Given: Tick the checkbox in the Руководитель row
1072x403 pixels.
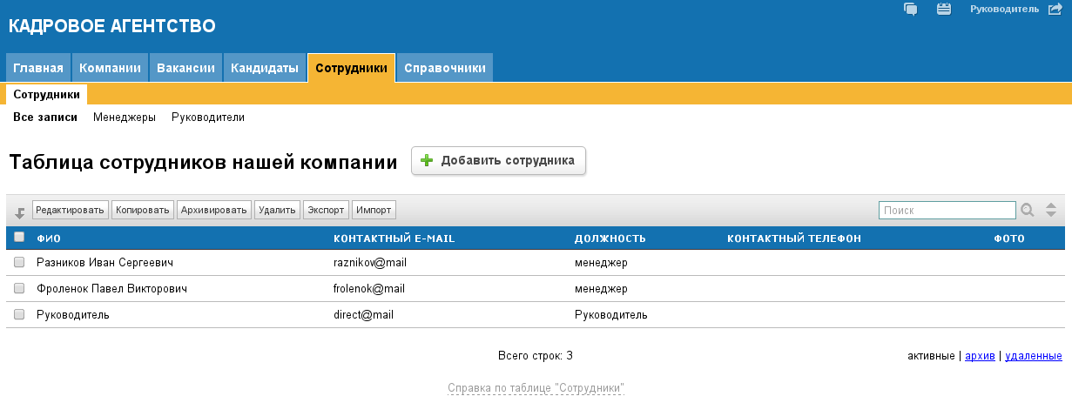Looking at the screenshot, I should [x=19, y=315].
